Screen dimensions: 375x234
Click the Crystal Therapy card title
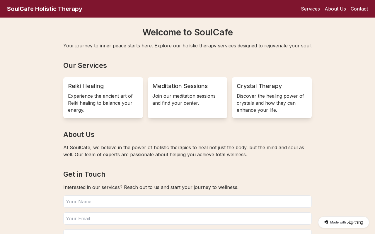pos(259,86)
